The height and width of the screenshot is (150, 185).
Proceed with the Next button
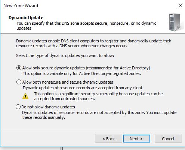136,139
